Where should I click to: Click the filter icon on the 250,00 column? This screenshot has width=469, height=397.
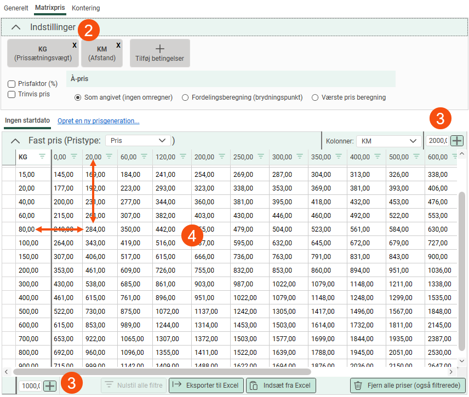(x=260, y=157)
